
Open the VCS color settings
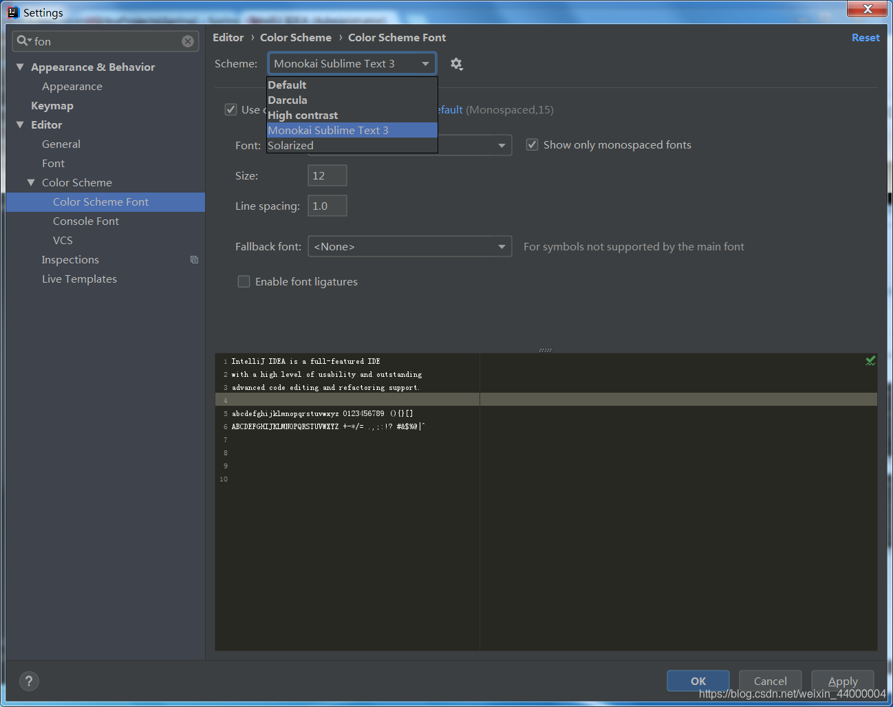pyautogui.click(x=63, y=240)
